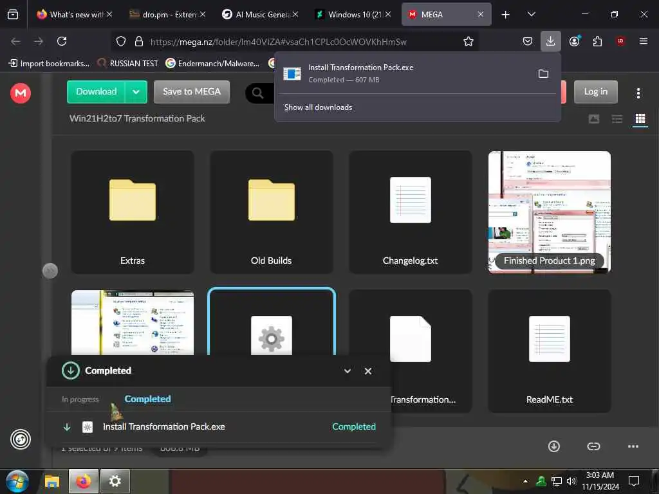Click the Log in button
This screenshot has width=659, height=494.
(595, 91)
